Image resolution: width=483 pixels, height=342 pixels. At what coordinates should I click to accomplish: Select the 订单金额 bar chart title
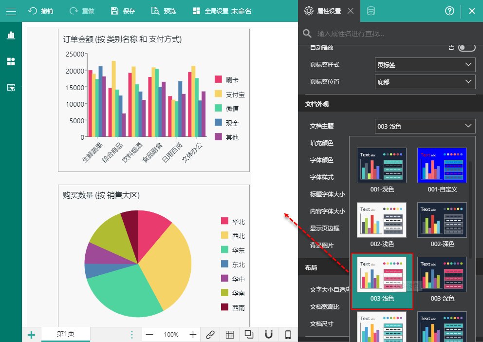pos(122,39)
